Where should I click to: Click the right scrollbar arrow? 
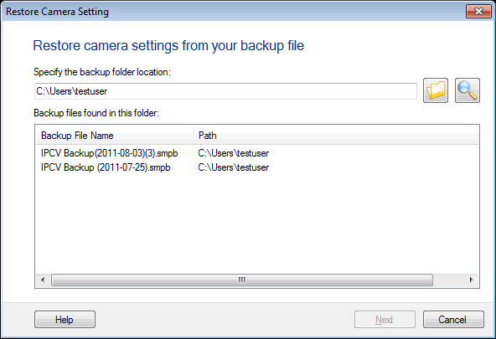tap(472, 280)
